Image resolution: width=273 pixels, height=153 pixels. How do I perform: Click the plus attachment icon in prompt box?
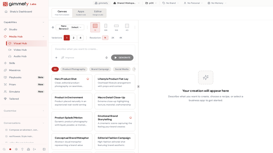(56, 58)
